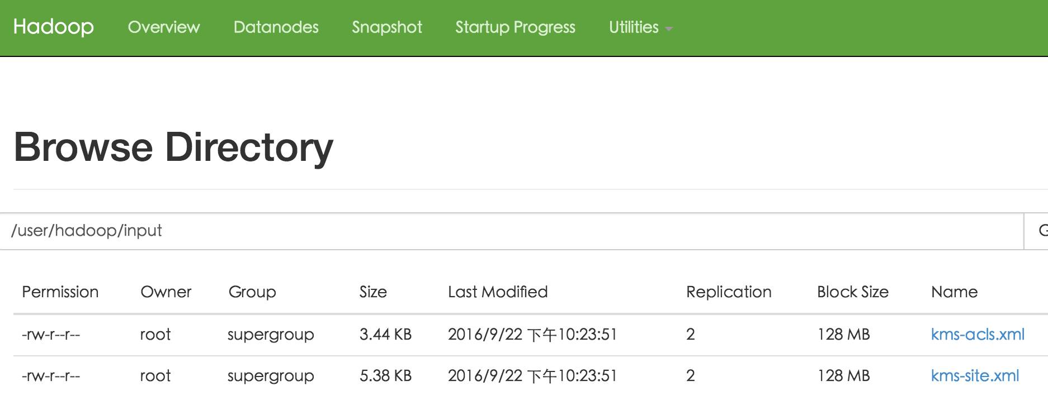Select the Last Modified column header
The width and height of the screenshot is (1048, 410).
click(x=498, y=292)
